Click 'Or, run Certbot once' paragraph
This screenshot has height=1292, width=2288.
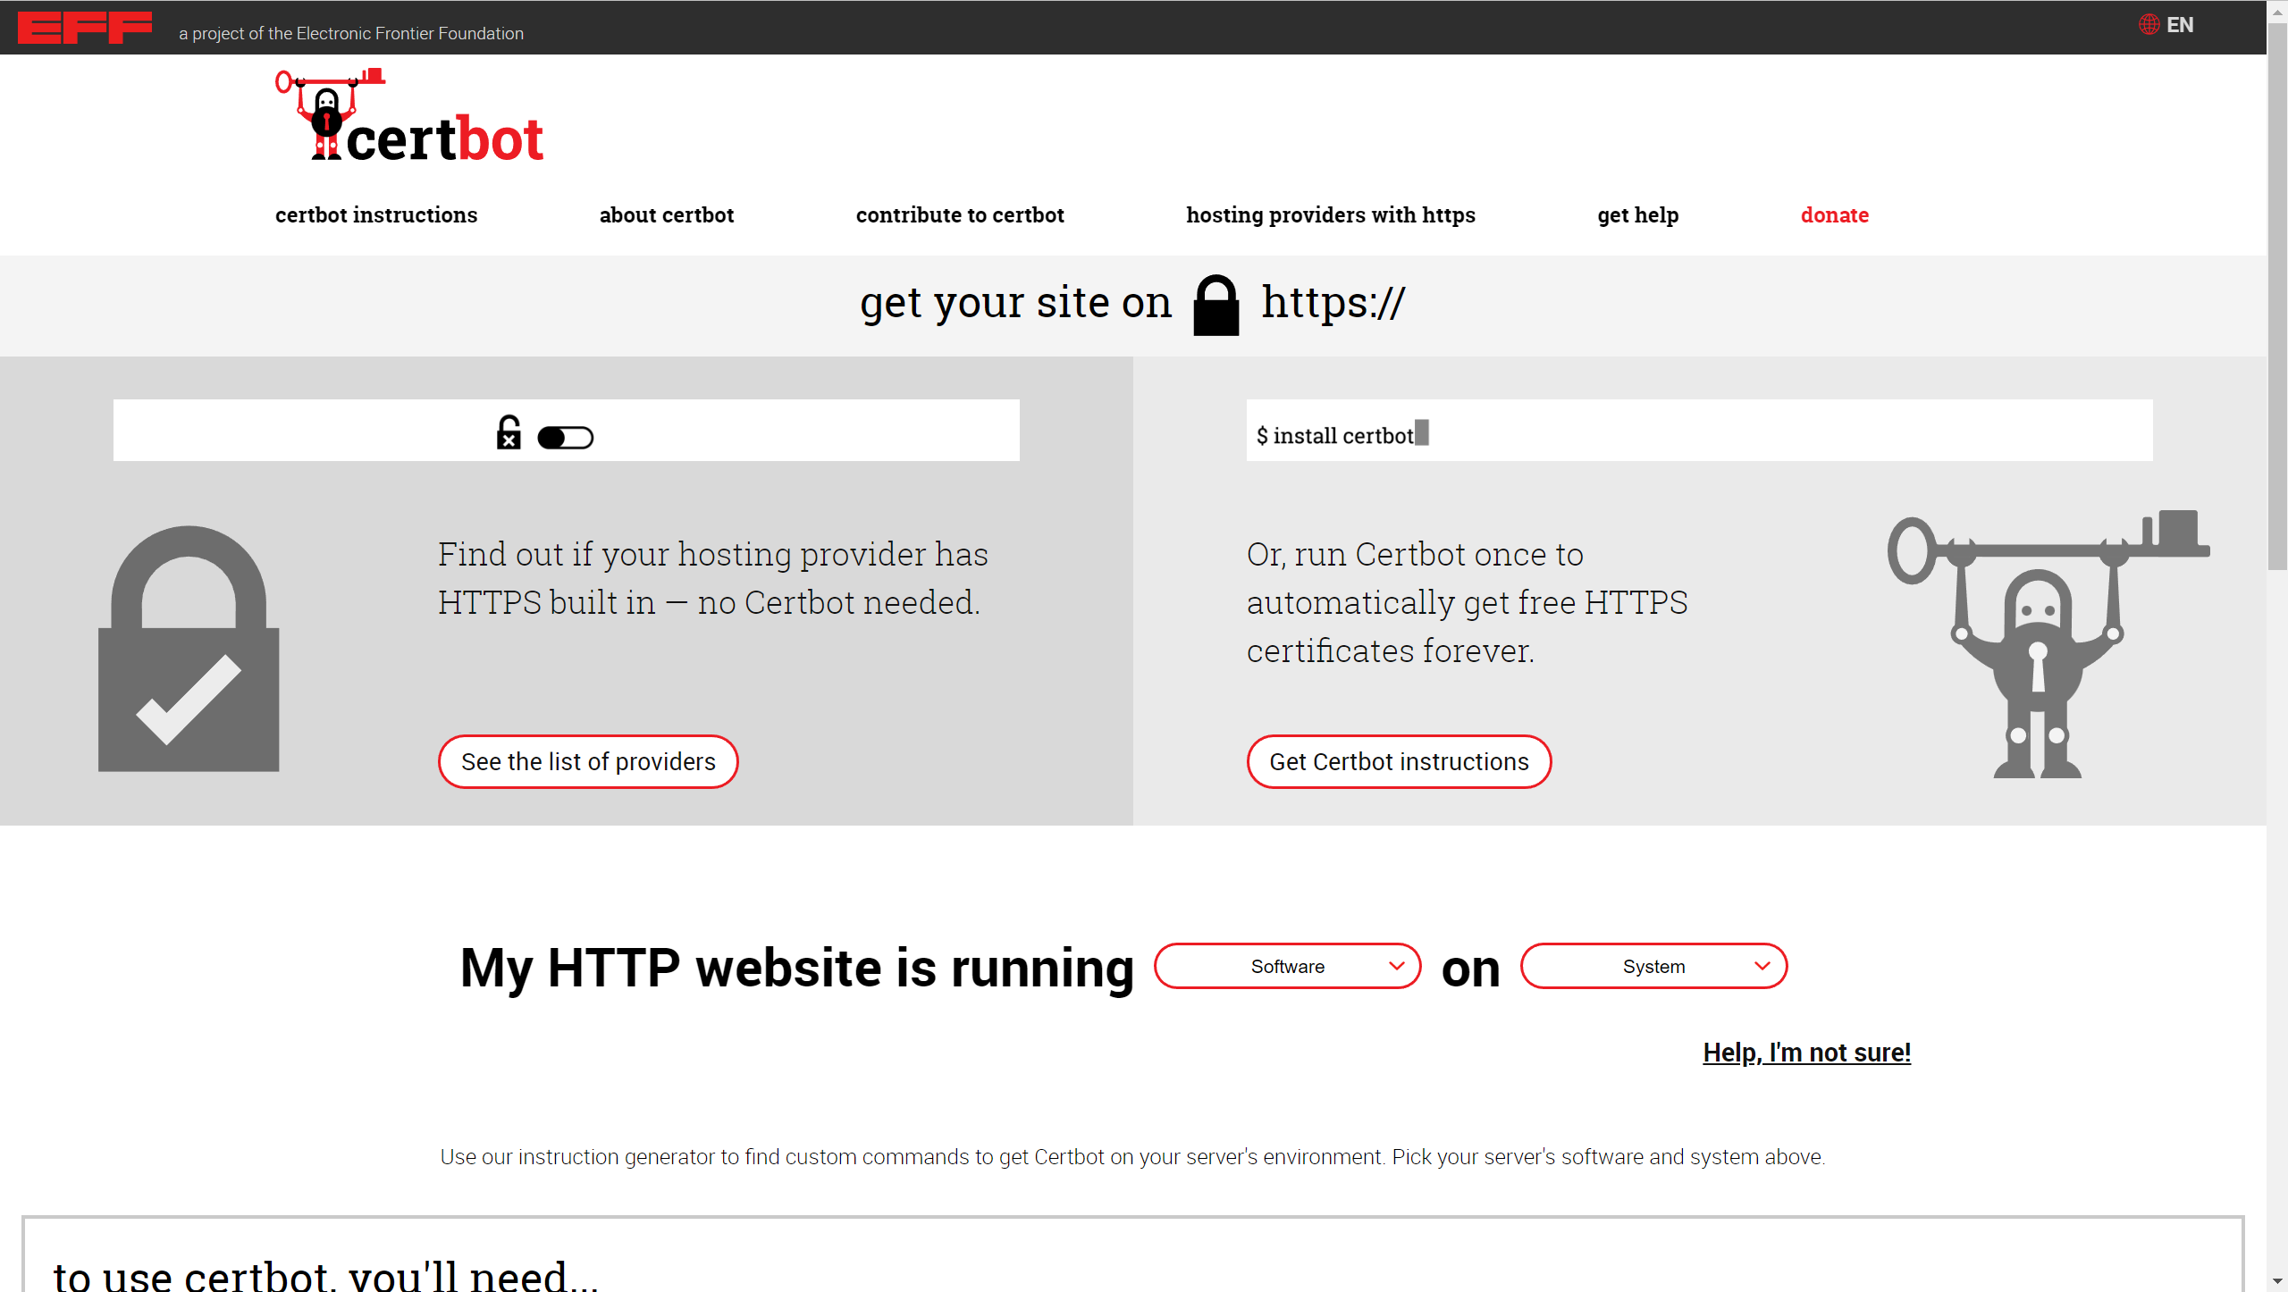point(1468,602)
